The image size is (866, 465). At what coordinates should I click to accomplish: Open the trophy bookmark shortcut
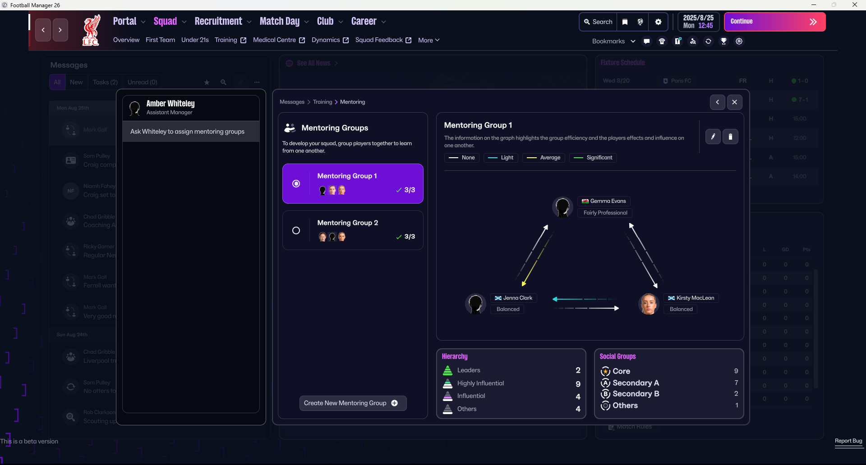click(x=723, y=41)
